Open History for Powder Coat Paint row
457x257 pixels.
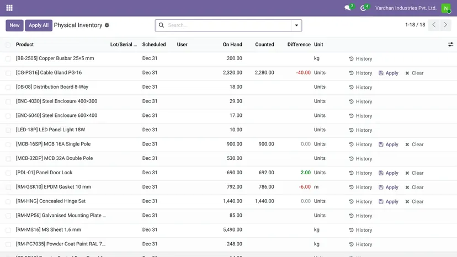360,244
